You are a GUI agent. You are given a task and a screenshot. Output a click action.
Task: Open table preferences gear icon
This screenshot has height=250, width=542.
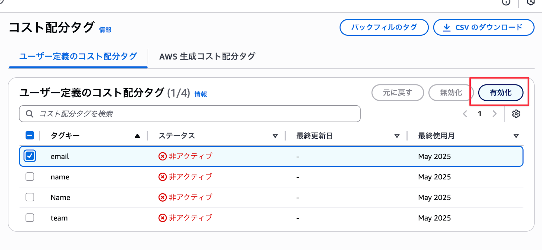tap(516, 114)
